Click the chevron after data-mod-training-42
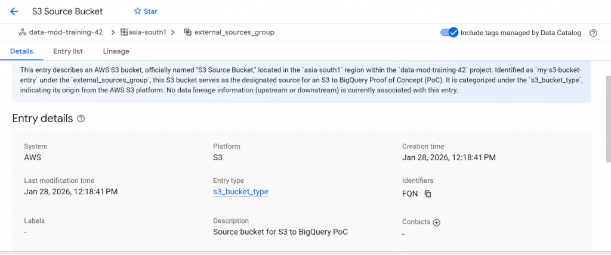 [x=112, y=32]
